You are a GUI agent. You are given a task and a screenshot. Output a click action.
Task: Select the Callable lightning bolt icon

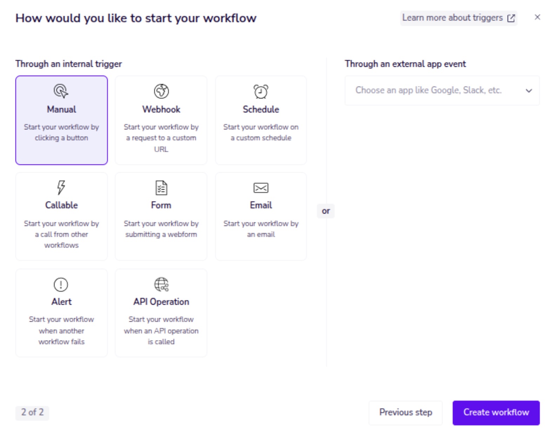pyautogui.click(x=61, y=187)
